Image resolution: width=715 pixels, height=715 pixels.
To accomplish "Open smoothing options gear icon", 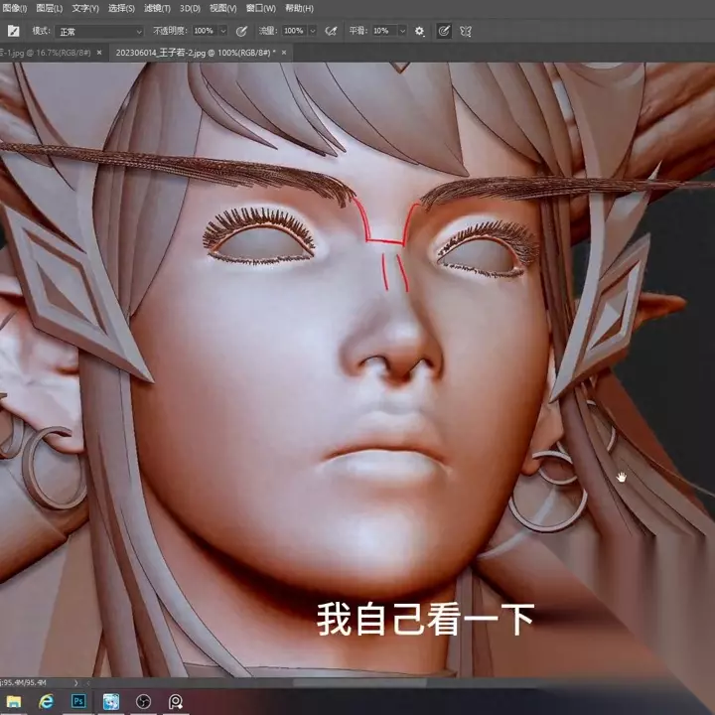I will click(419, 31).
